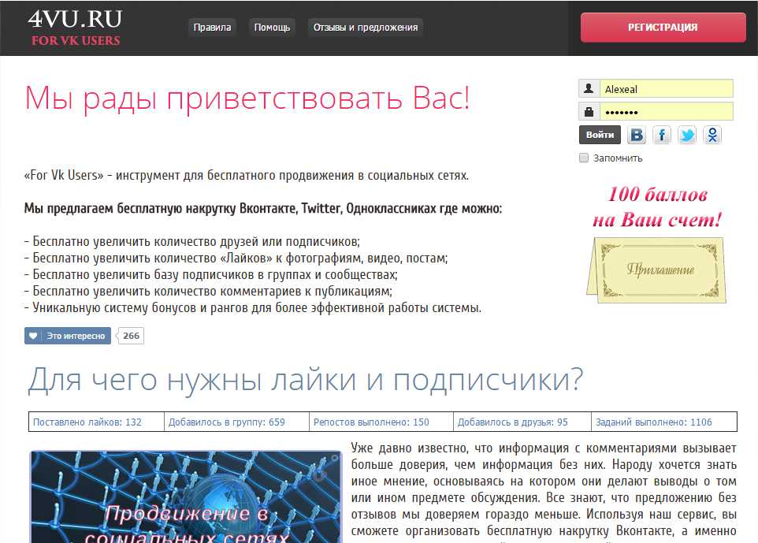The image size is (758, 543).
Task: Click the Приглашение invitation card image
Action: 656,270
